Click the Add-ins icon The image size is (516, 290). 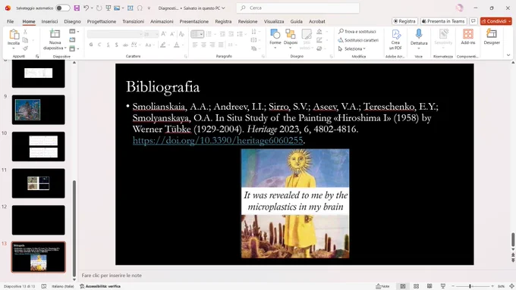(467, 34)
